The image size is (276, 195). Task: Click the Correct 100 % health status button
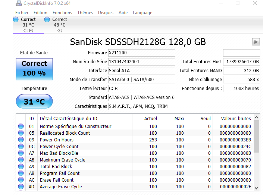pos(34,69)
